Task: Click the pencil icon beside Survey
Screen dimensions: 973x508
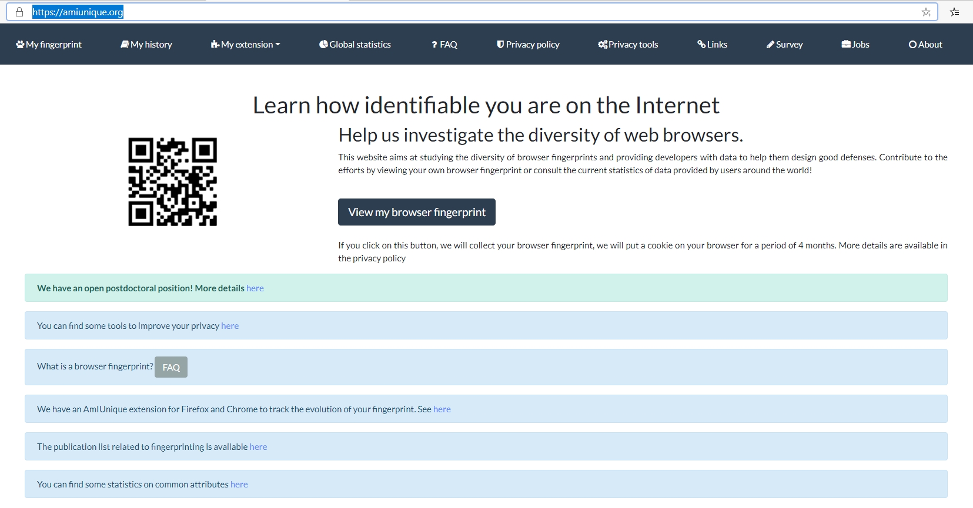Action: pyautogui.click(x=770, y=45)
